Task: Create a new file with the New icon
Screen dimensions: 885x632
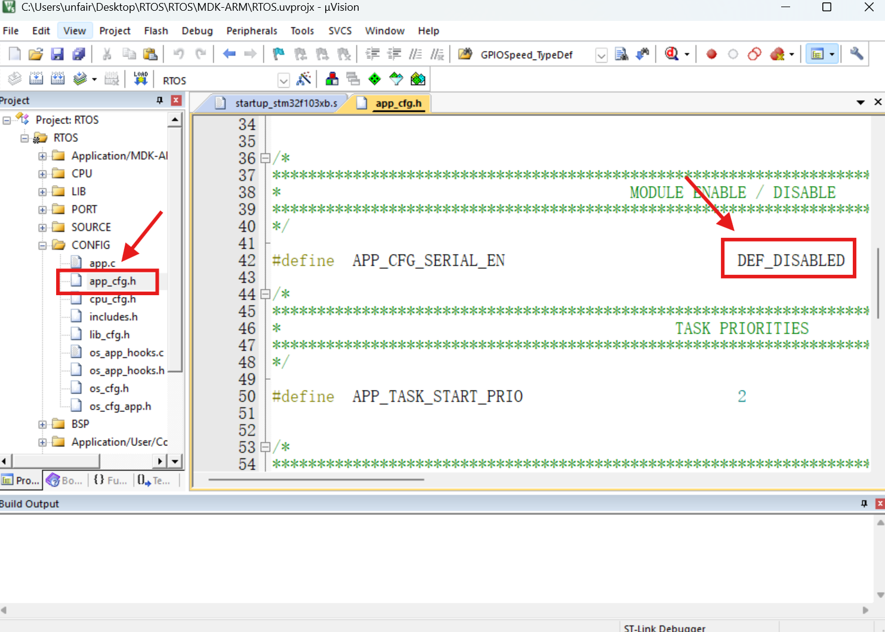Action: pyautogui.click(x=15, y=54)
